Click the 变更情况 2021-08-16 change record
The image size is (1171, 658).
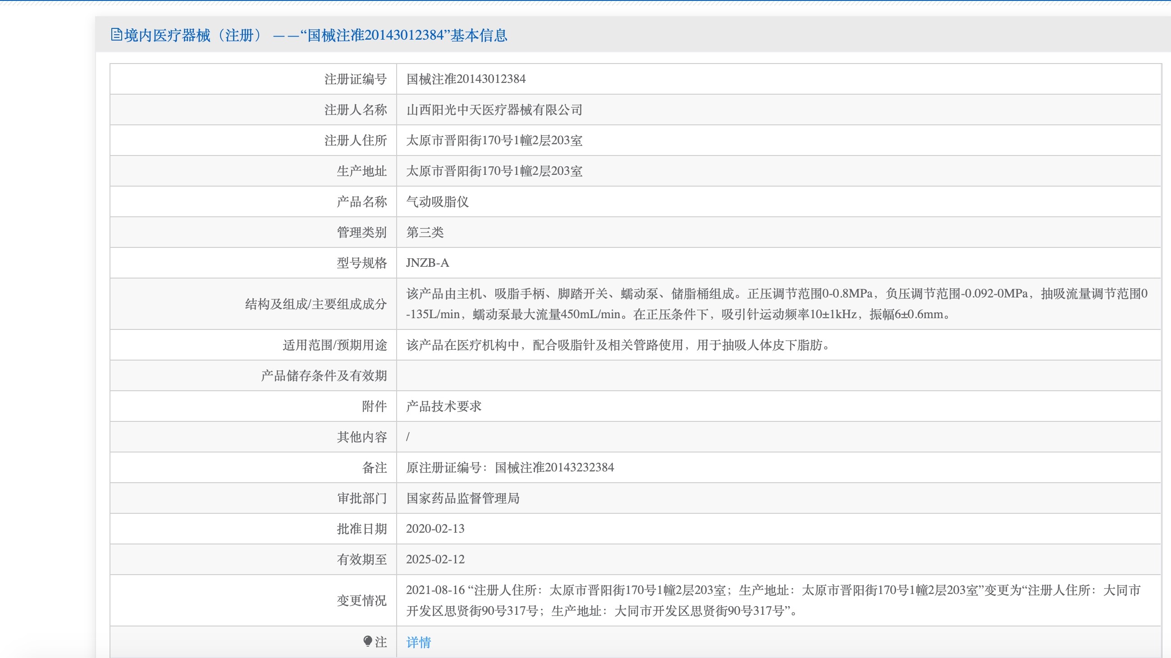click(773, 601)
